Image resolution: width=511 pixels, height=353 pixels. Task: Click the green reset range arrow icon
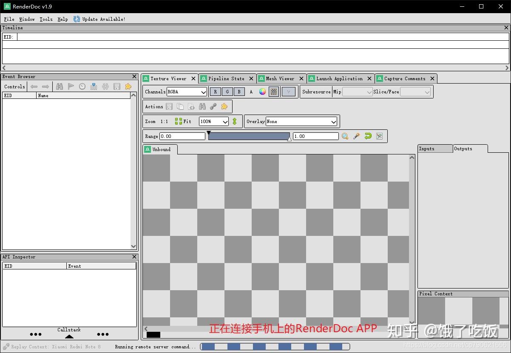368,136
